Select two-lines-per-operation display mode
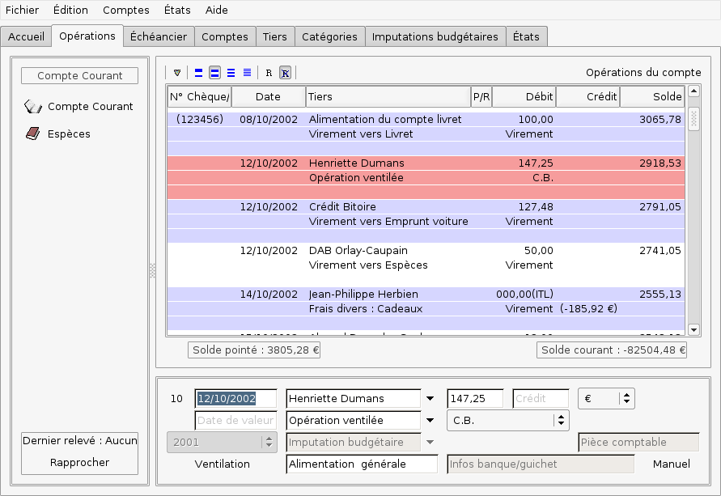 coord(215,73)
